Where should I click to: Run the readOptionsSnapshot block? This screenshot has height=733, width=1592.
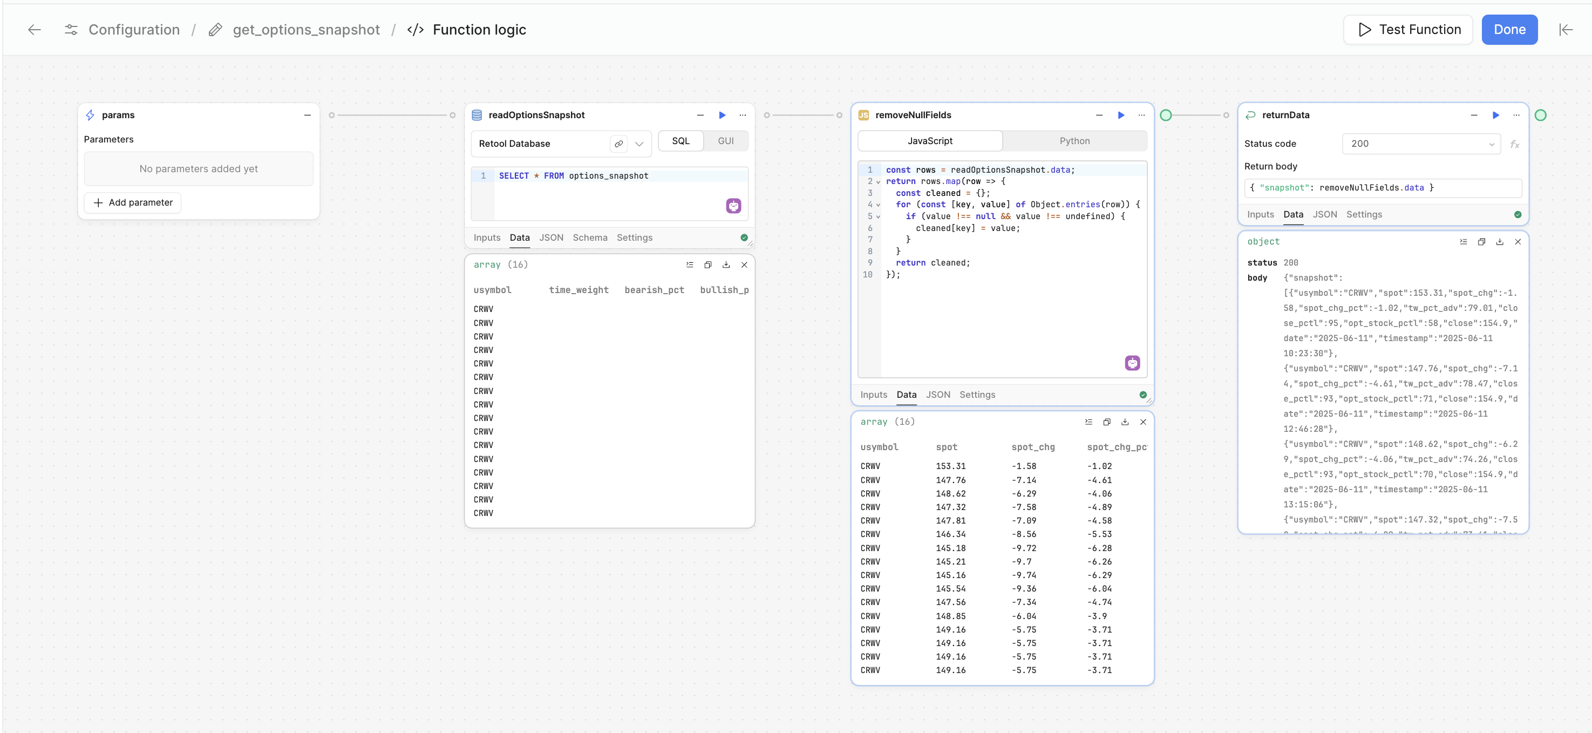tap(722, 115)
